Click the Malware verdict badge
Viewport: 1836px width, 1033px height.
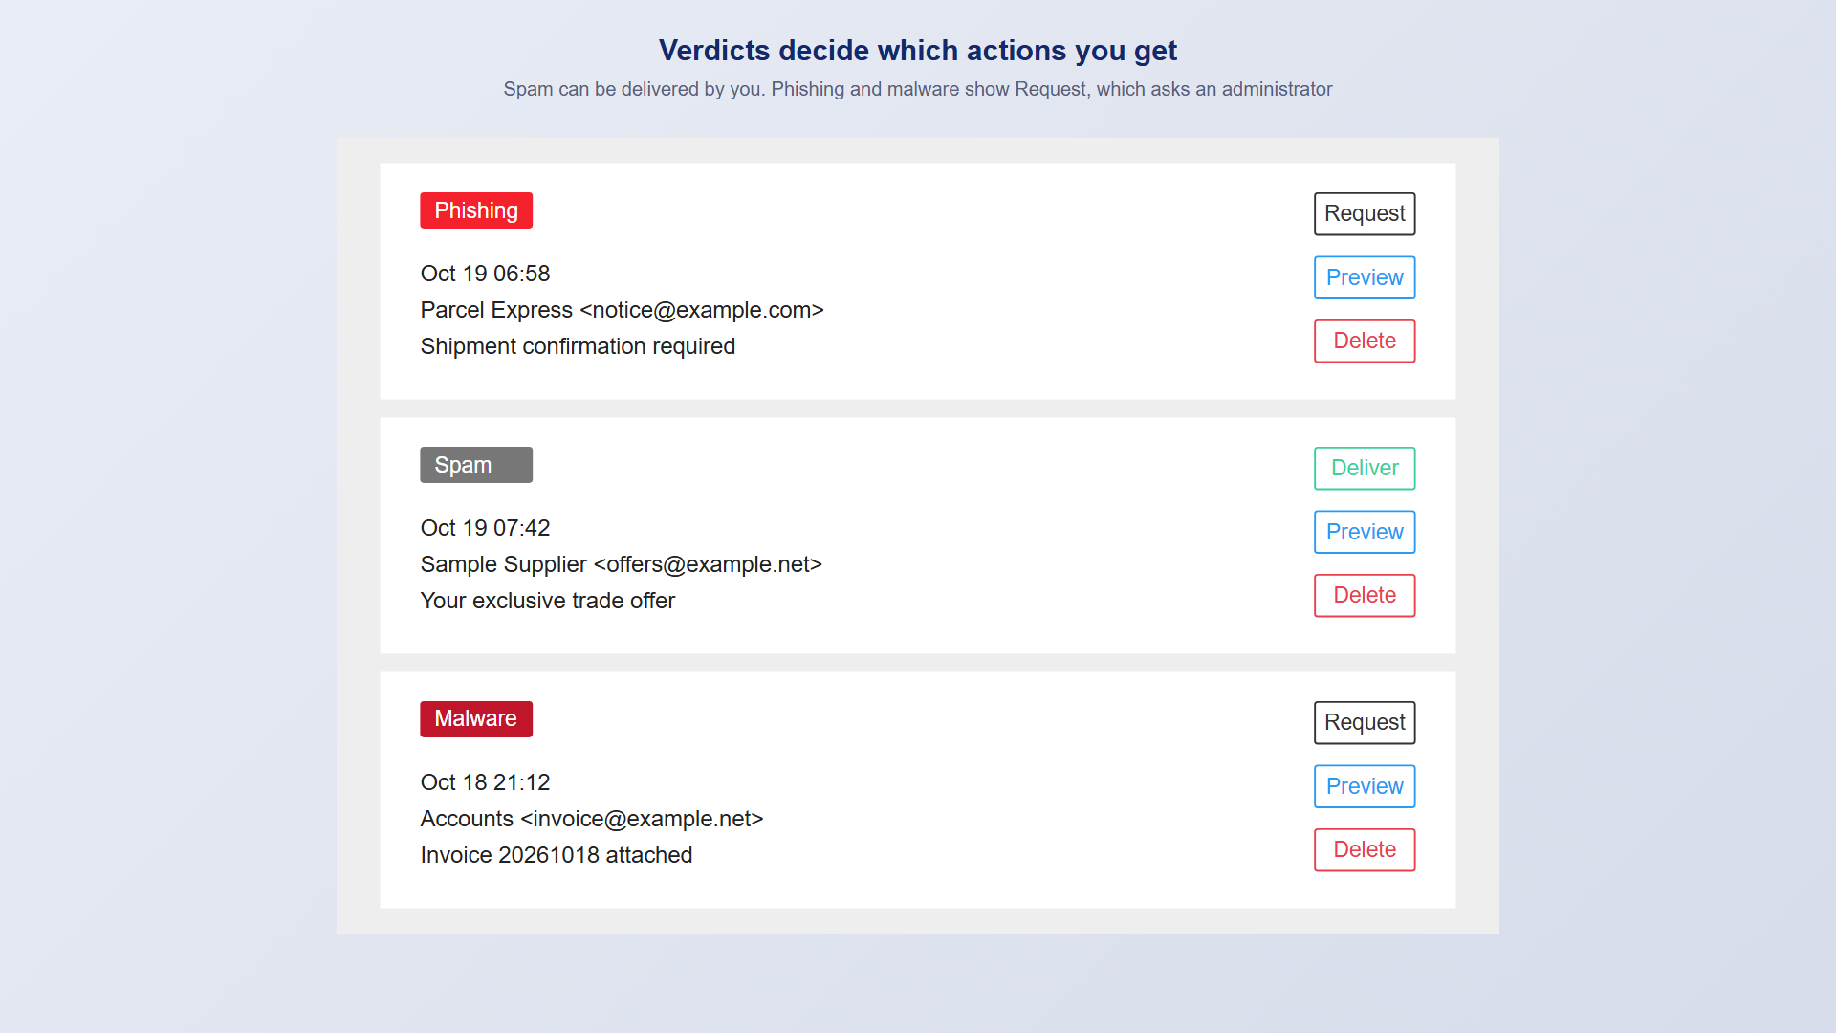coord(476,718)
